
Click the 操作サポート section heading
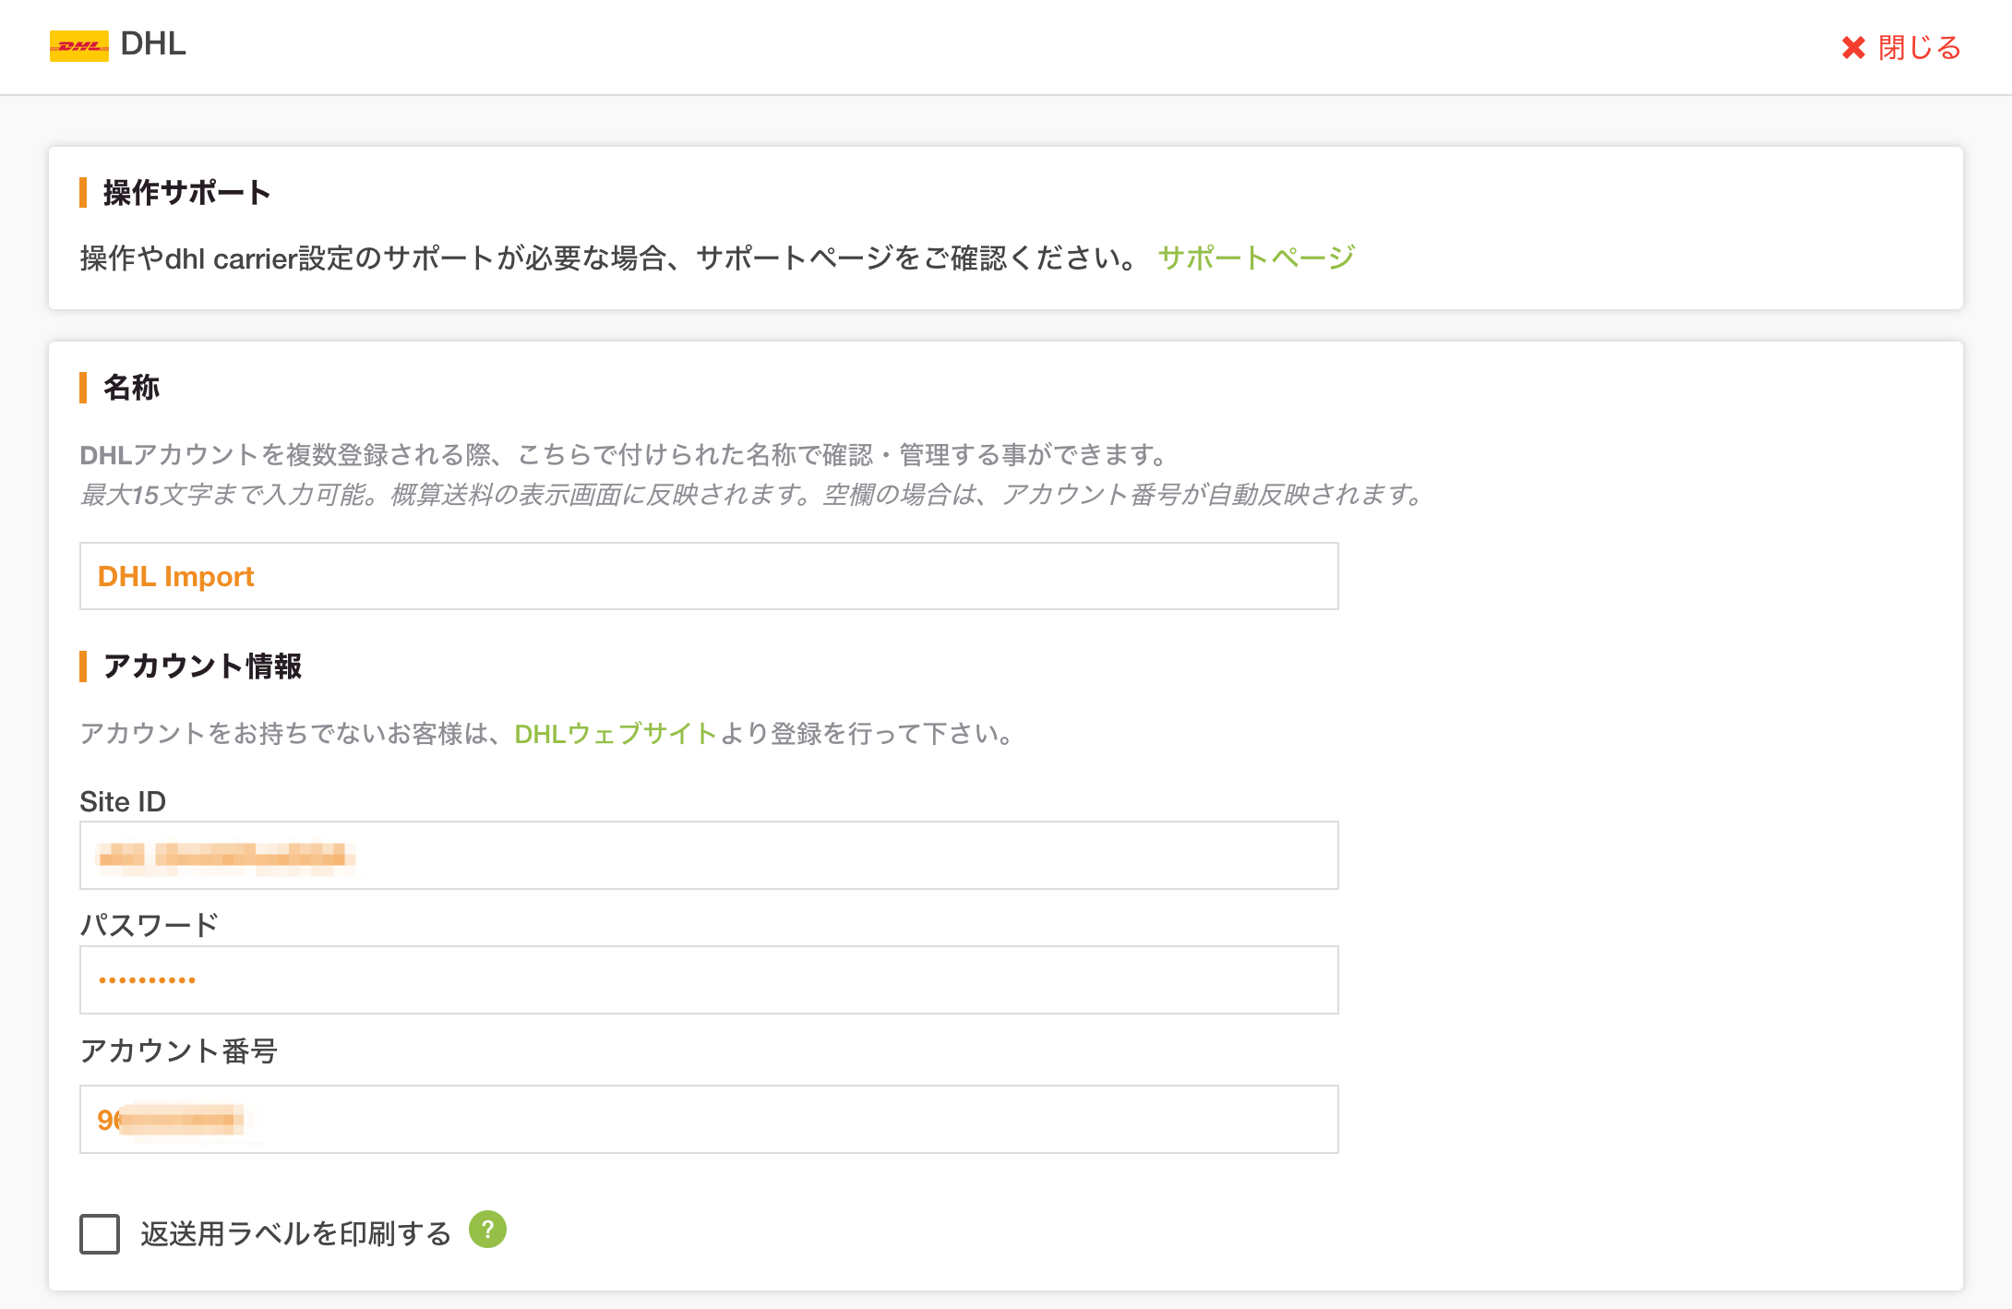coord(186,193)
